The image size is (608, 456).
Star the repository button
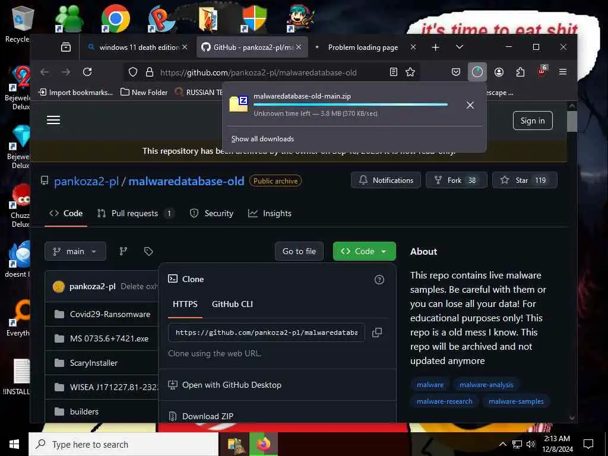coord(525,180)
